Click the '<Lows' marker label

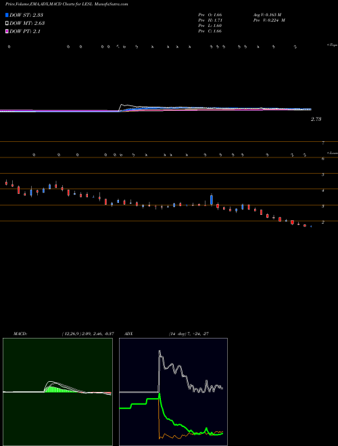pyautogui.click(x=333, y=153)
